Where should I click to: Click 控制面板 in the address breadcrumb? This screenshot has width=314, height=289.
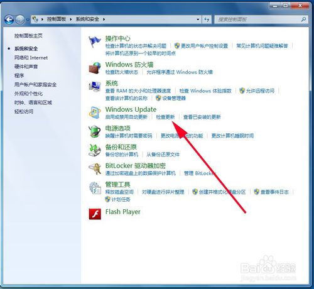point(57,19)
